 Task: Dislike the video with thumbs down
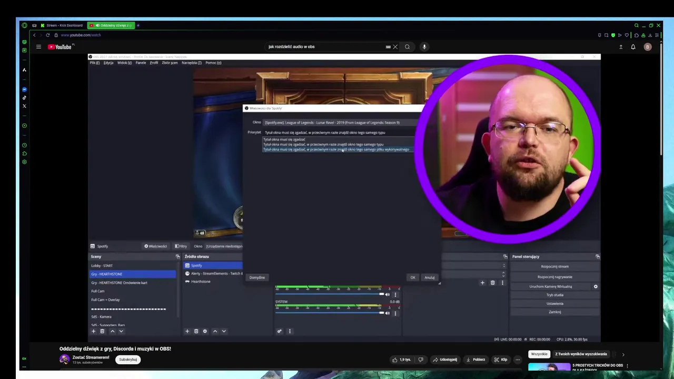[x=420, y=360]
